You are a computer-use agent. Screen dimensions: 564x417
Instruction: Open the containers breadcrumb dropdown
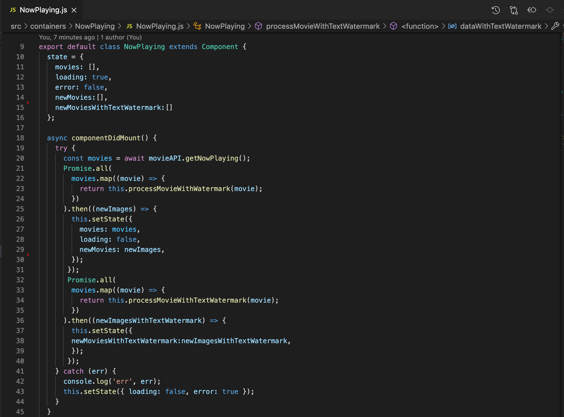coord(48,26)
